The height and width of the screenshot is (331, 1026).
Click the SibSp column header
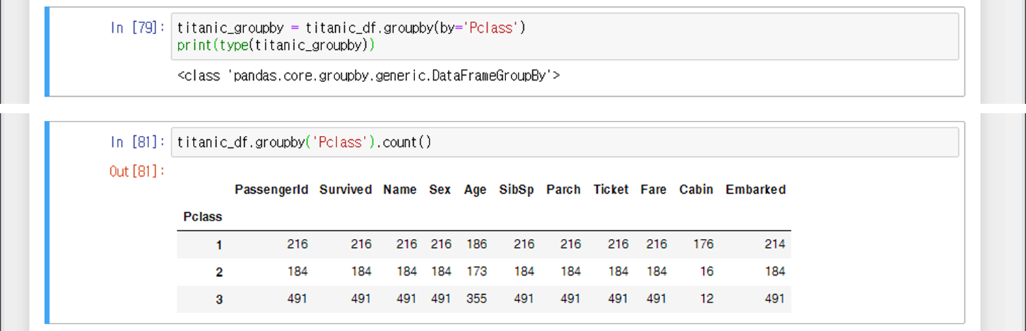[x=516, y=190]
